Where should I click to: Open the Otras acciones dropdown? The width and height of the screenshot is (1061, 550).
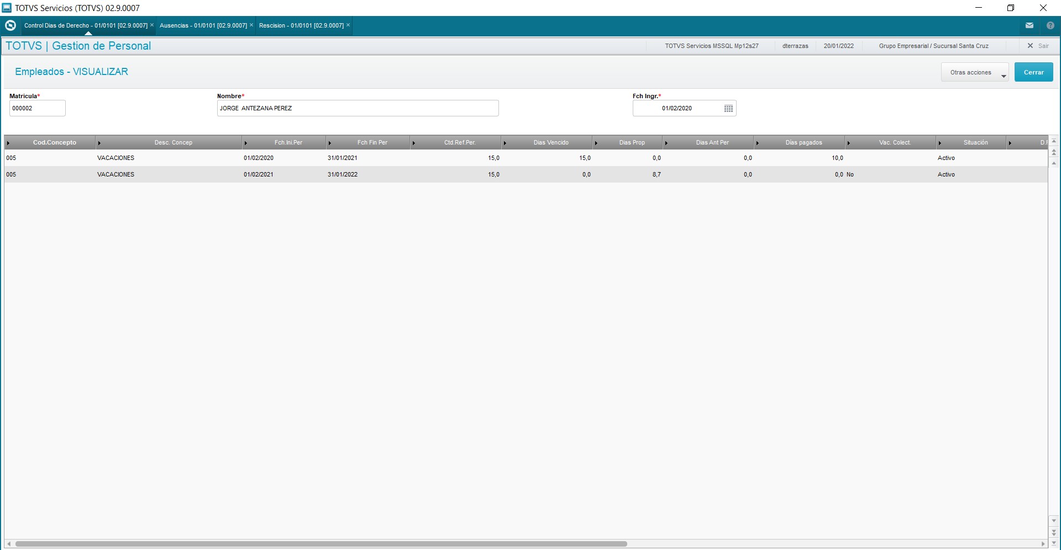coord(975,72)
